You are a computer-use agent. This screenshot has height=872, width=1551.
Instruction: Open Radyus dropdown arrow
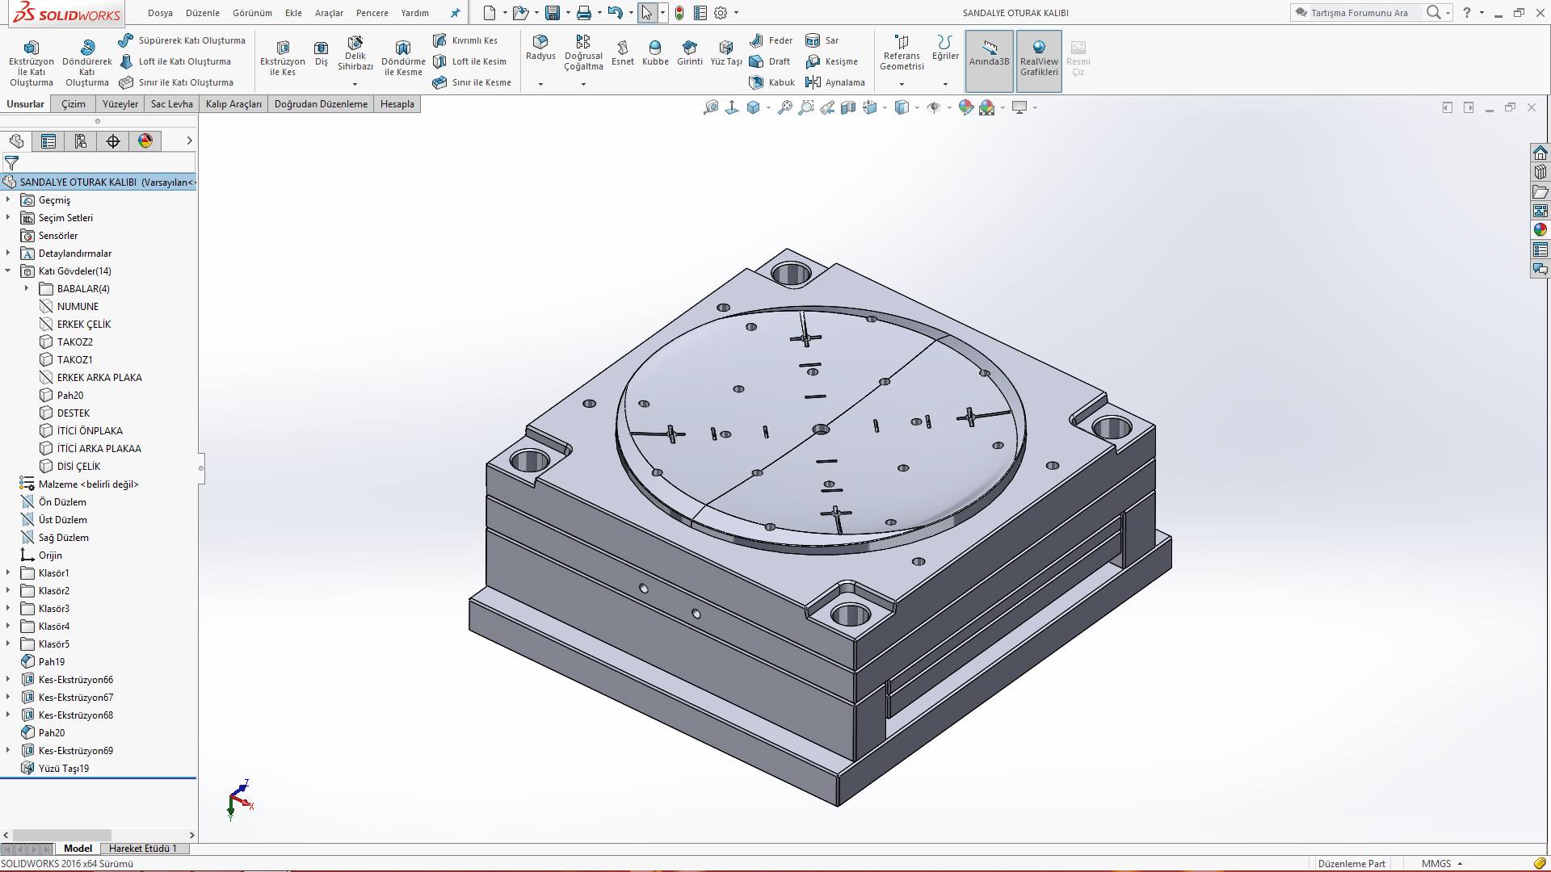(x=540, y=84)
